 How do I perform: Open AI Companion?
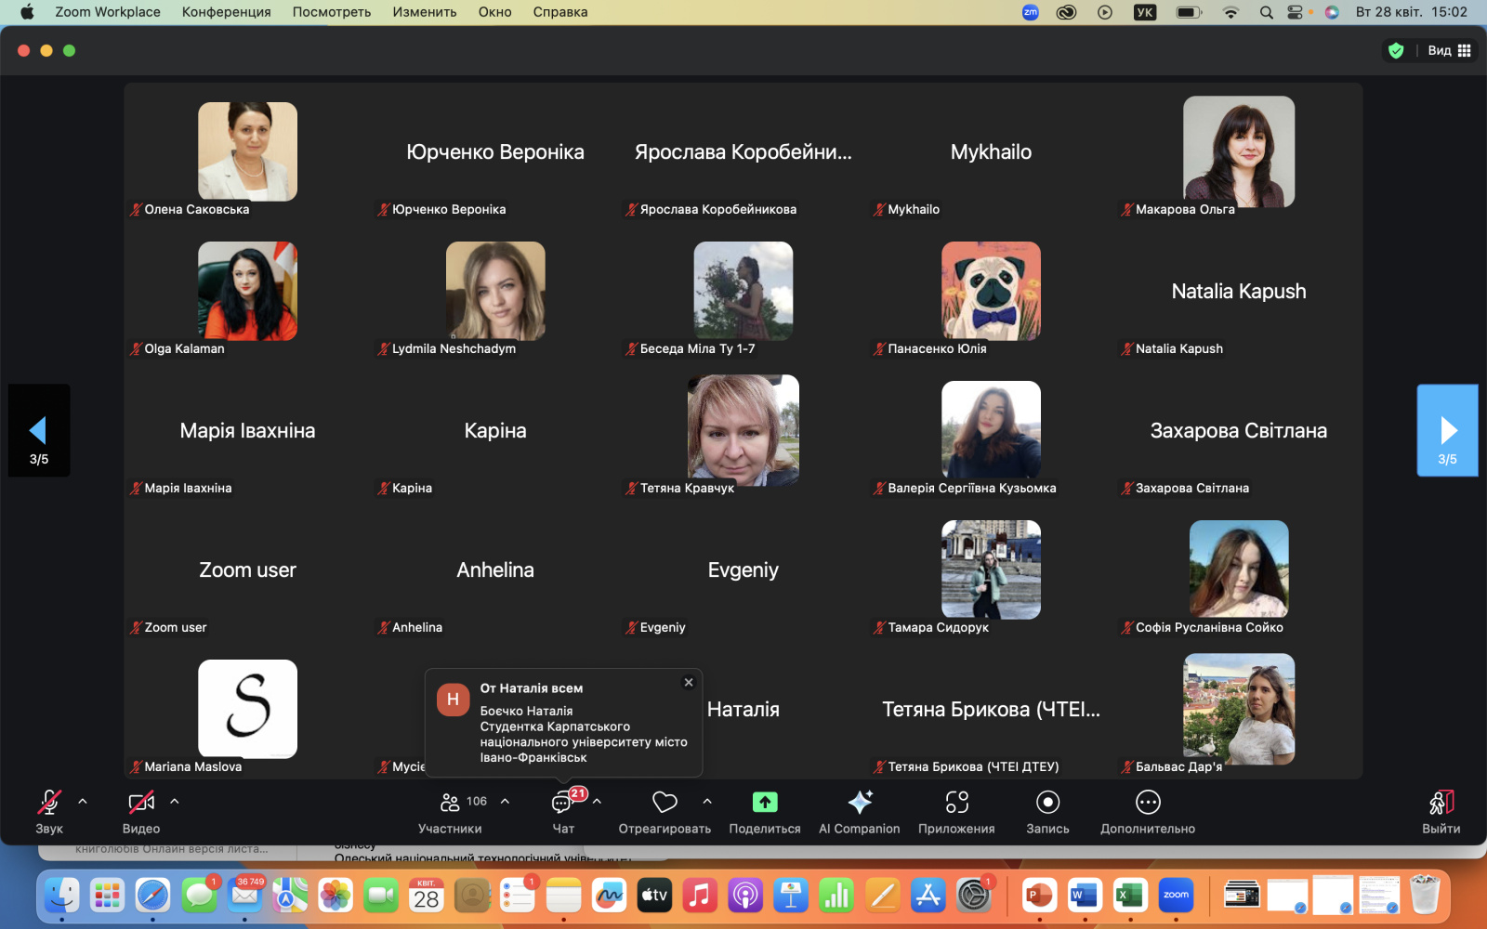click(x=859, y=803)
